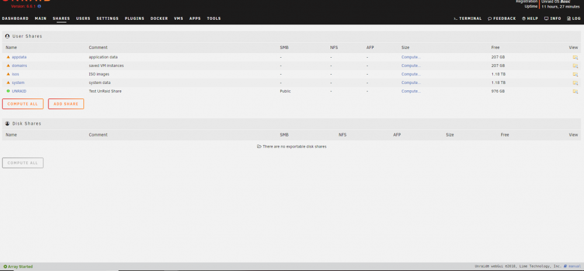Image resolution: width=584 pixels, height=271 pixels.
Task: Go to the Tools tab
Action: pyautogui.click(x=214, y=19)
